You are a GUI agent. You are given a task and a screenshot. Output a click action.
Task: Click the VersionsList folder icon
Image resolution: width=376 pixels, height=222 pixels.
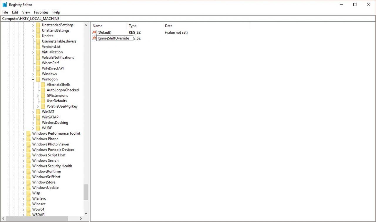38,47
